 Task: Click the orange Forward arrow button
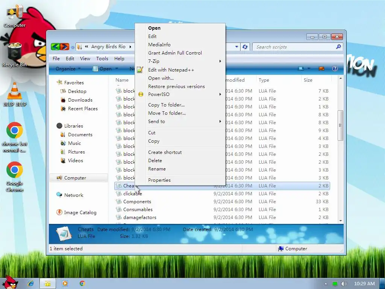click(x=65, y=46)
